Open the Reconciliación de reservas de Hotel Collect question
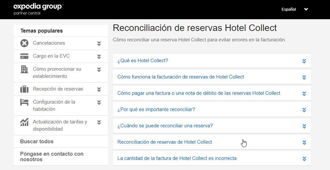Image resolution: width=330 pixels, height=170 pixels. pos(165,142)
